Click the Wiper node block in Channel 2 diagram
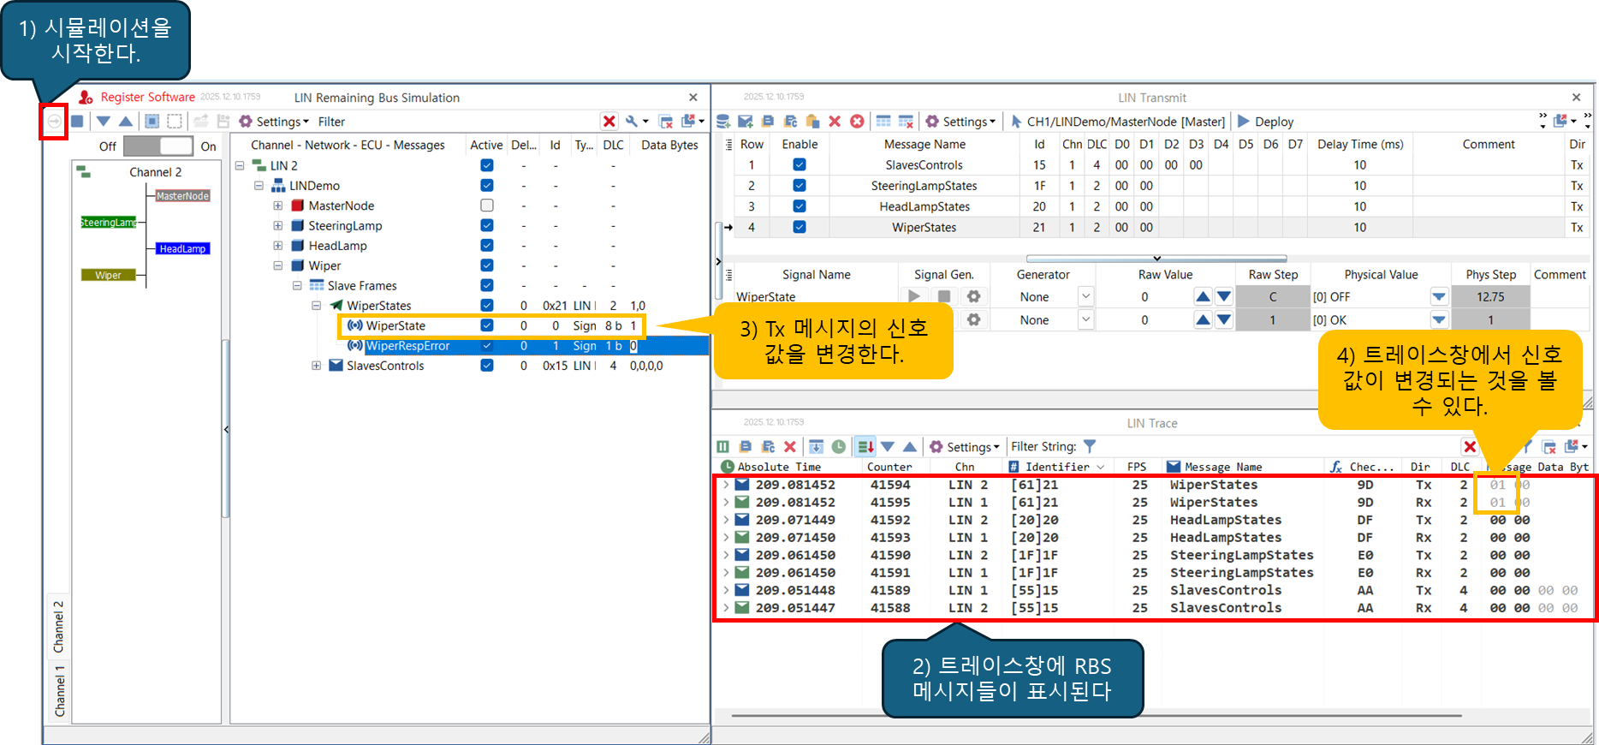1599x745 pixels. [108, 275]
